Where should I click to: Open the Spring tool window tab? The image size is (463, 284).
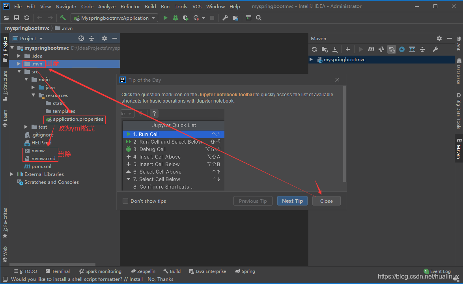(x=245, y=271)
